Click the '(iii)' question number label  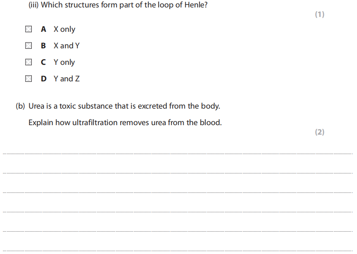33,7
